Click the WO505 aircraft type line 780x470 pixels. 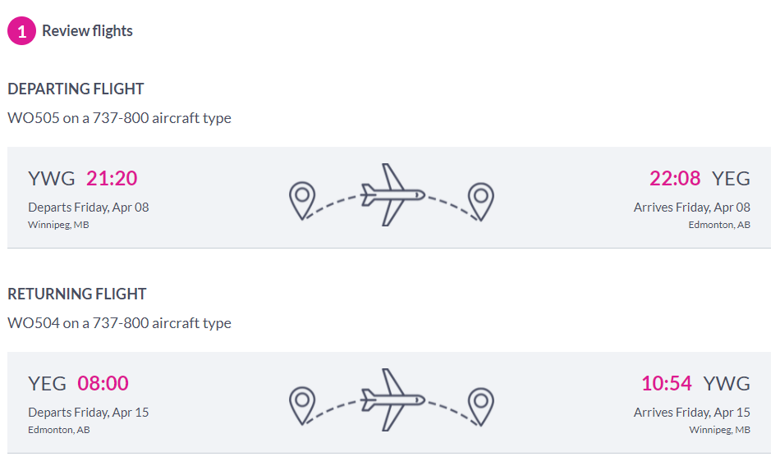click(x=119, y=118)
